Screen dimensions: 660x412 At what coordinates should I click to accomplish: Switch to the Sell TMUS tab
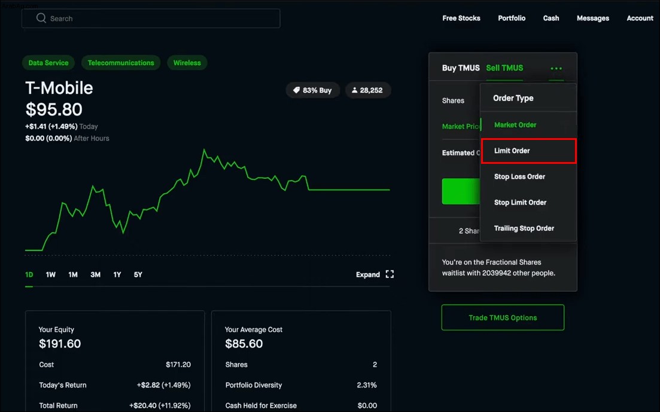point(504,68)
